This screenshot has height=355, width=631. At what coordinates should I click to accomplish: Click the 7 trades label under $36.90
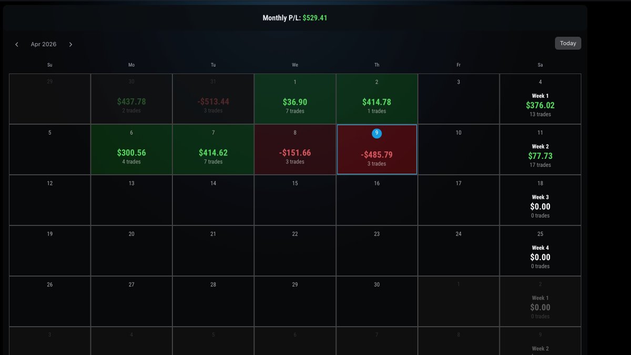coord(295,111)
